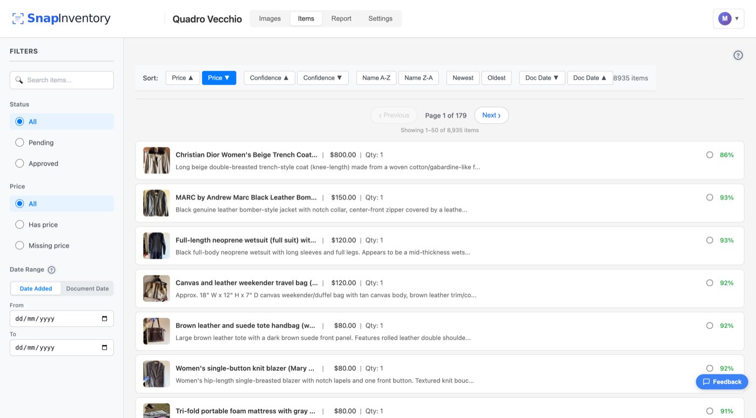Click the Women's single-button knit blazer title
Screen dimensions: 756x418
click(x=245, y=368)
